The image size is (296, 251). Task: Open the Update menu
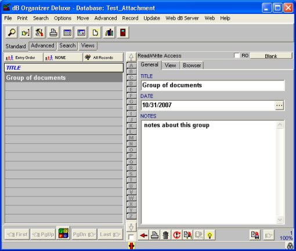pos(151,18)
